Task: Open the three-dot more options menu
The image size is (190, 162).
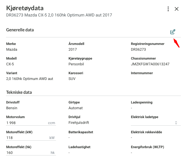Action: pos(168,9)
